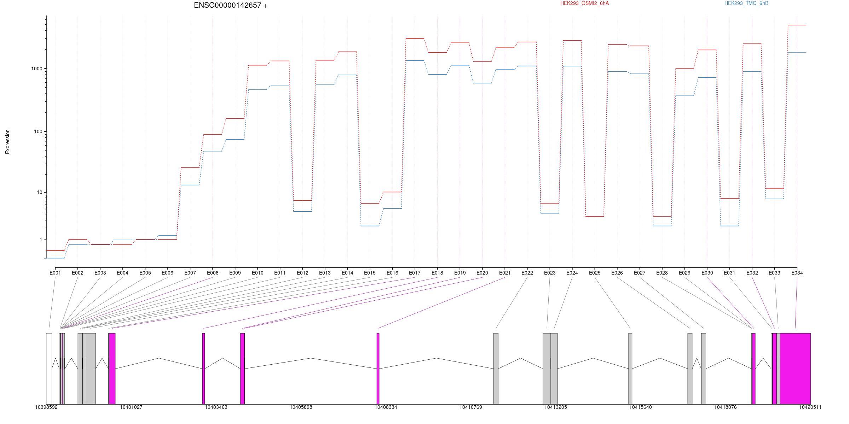849x424 pixels.
Task: Click exon label E009
Action: point(235,273)
